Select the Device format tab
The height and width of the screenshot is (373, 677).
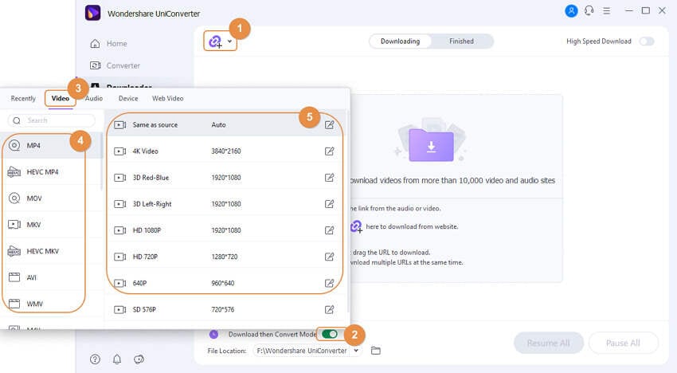point(128,99)
